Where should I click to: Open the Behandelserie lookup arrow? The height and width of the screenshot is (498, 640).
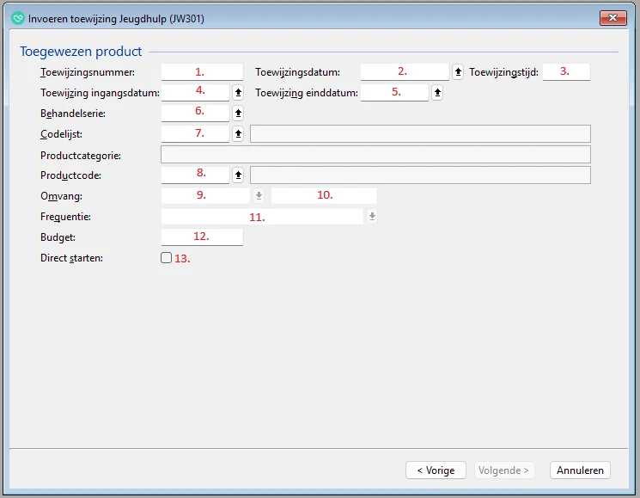238,113
